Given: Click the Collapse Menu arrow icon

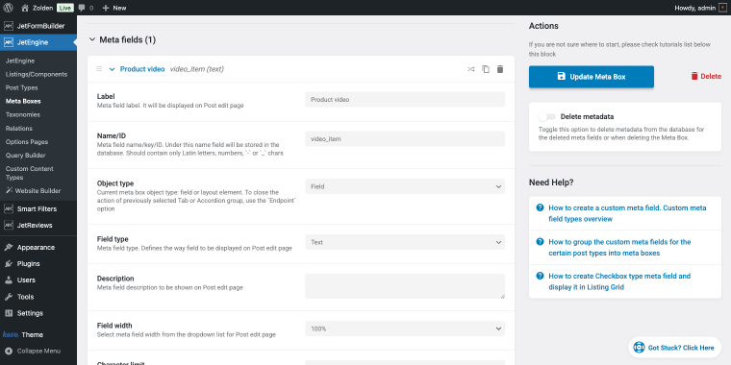Looking at the screenshot, I should (x=9, y=351).
